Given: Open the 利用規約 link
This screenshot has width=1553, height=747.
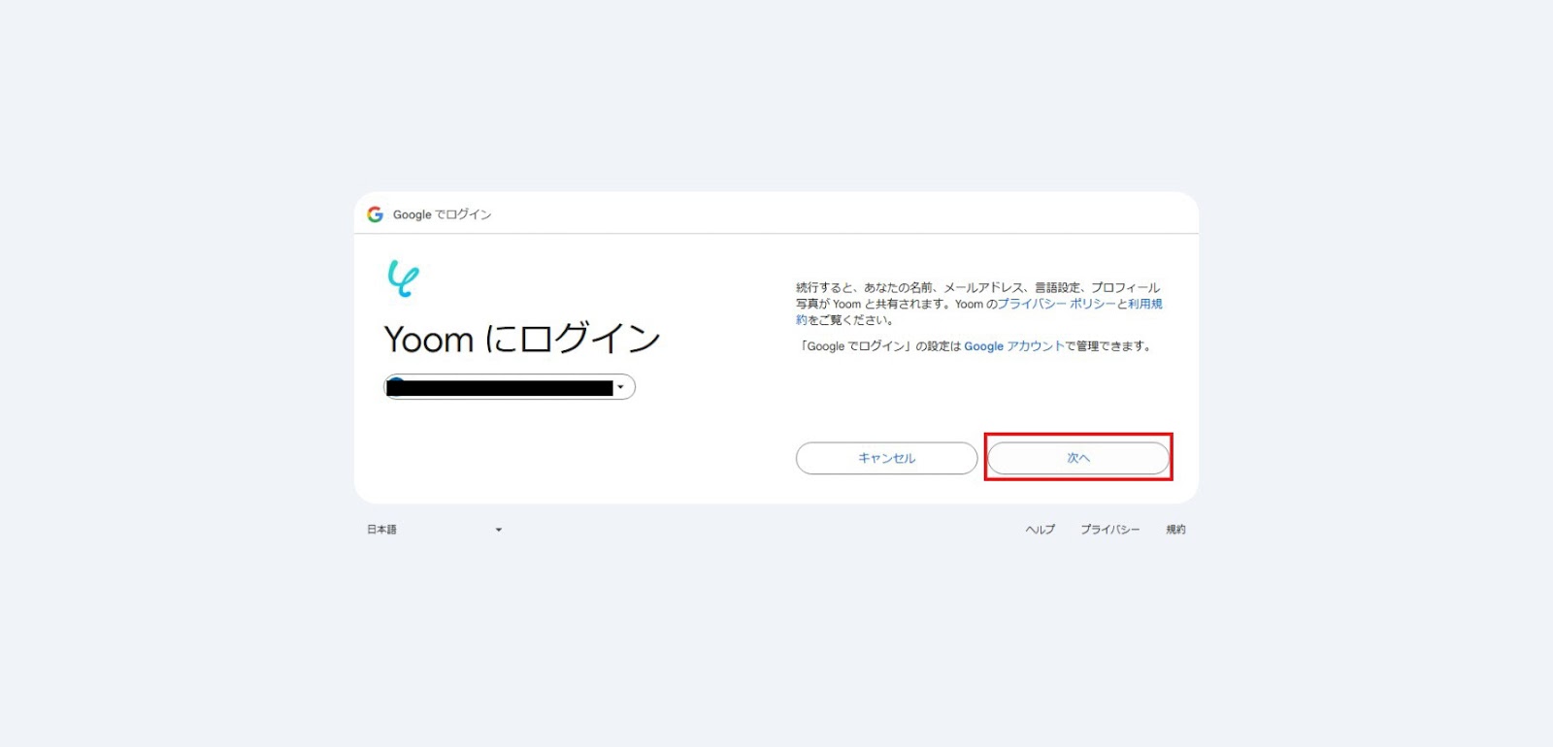Looking at the screenshot, I should [1145, 304].
